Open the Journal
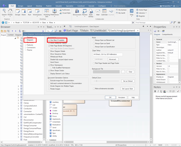 coord(111,12)
